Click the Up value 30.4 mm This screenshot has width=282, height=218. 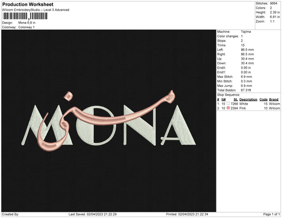click(247, 59)
